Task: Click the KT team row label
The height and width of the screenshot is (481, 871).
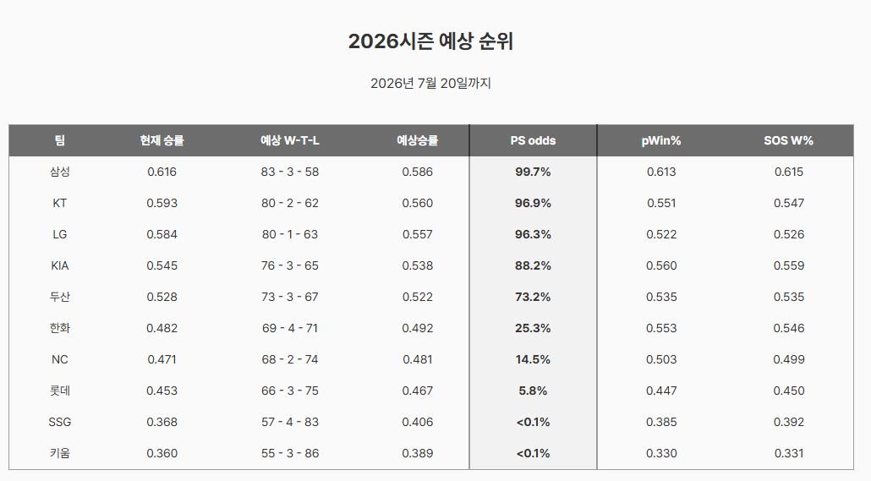Action: [x=59, y=203]
